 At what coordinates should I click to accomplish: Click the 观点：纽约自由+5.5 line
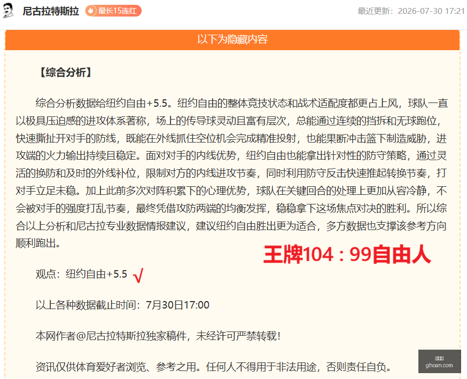[x=81, y=274]
